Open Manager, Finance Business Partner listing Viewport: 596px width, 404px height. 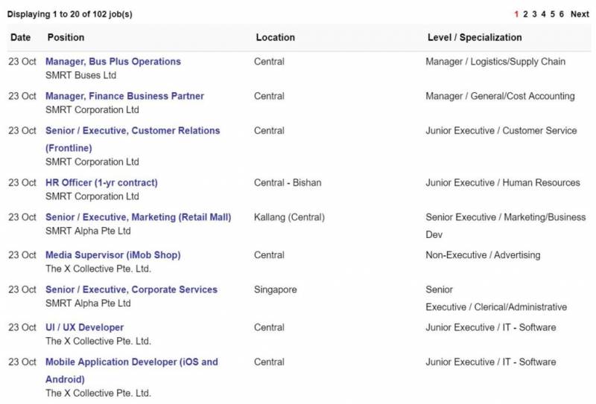[124, 96]
